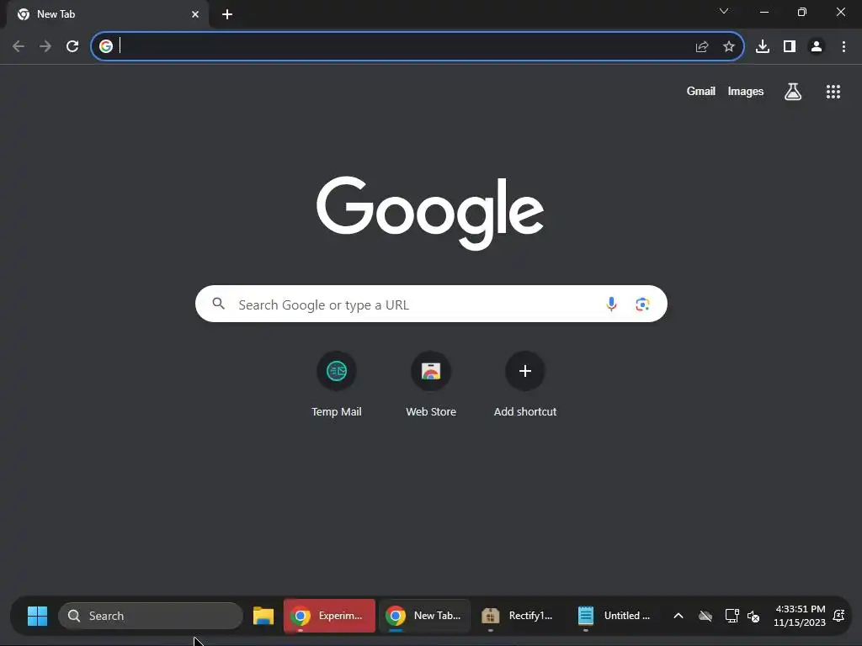Image resolution: width=862 pixels, height=646 pixels.
Task: Share this page using the share icon
Action: point(702,46)
